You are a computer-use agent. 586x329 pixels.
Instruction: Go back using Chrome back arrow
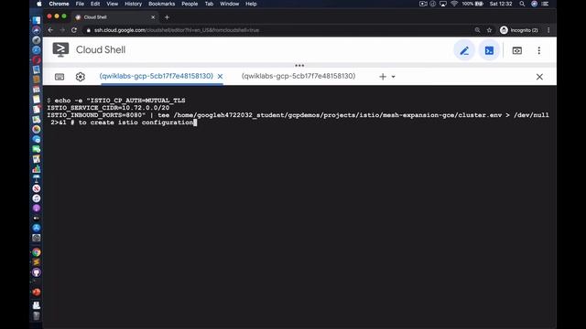(x=50, y=30)
